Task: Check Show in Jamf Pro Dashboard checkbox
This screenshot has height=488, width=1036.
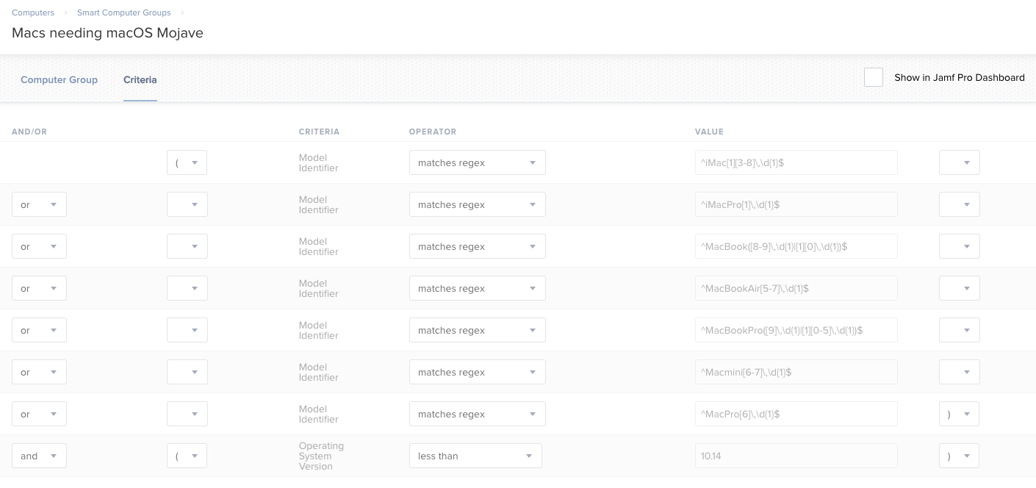Action: (874, 77)
